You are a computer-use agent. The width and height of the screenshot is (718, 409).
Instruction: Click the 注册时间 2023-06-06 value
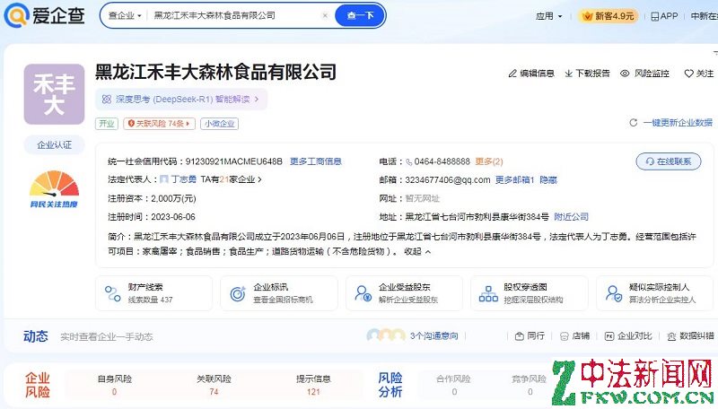tap(173, 216)
